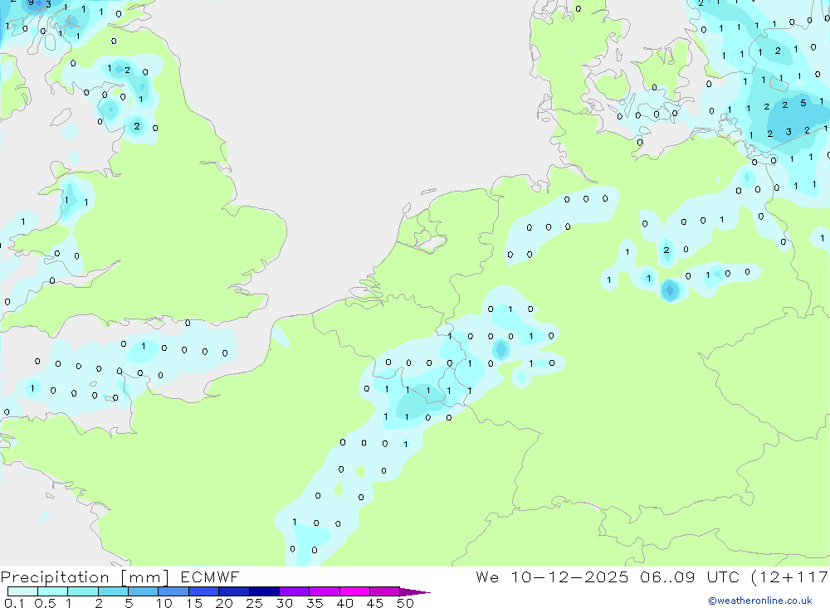
Task: Click the 0.1–0.5 mm palest cyan legend swatch
Action: coord(22,591)
